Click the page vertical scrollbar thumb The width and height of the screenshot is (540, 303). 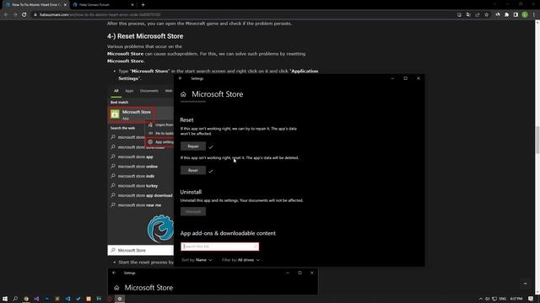[x=537, y=140]
